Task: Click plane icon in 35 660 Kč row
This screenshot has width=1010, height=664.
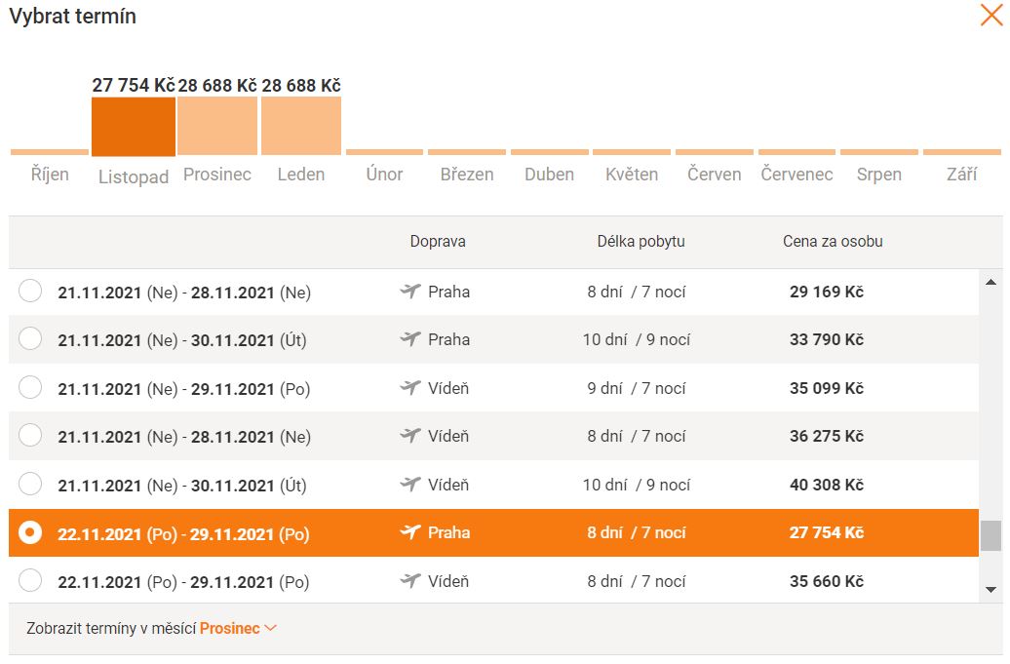Action: click(x=410, y=581)
